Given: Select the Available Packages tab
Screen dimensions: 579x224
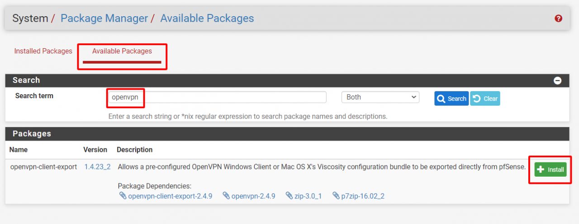Looking at the screenshot, I should tap(122, 51).
